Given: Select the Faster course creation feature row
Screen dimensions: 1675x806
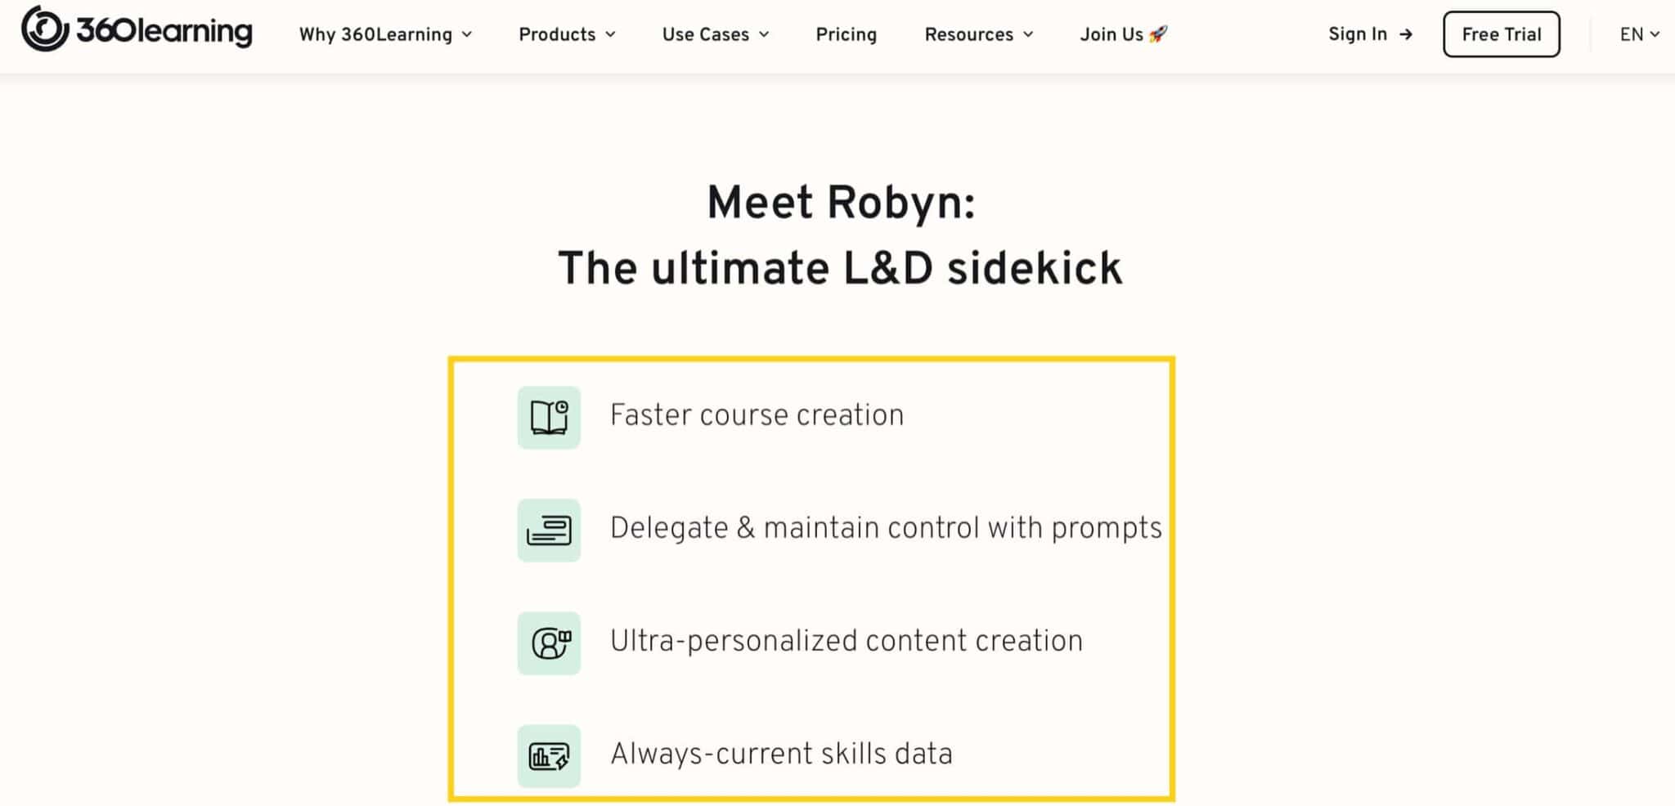Looking at the screenshot, I should tap(757, 414).
